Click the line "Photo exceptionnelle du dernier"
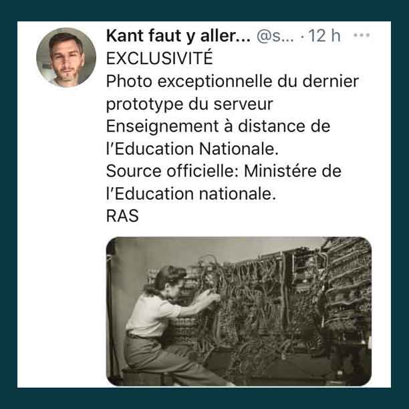 tap(233, 81)
